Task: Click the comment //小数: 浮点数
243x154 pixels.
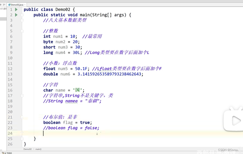Action: (x=60, y=63)
